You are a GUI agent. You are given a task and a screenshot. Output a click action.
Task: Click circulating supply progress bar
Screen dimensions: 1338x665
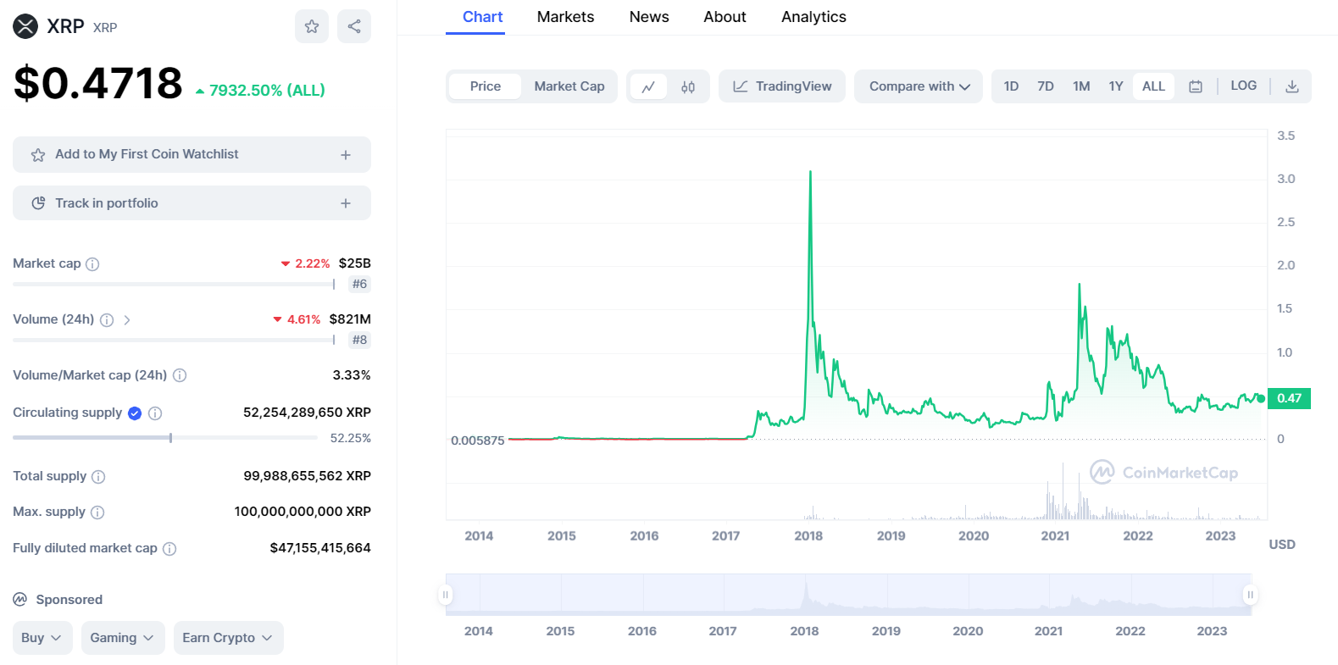165,438
